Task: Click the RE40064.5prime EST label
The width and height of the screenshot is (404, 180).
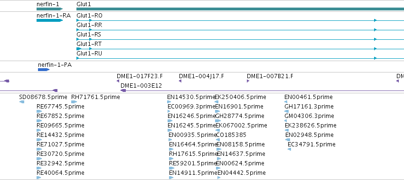Action: pos(61,172)
